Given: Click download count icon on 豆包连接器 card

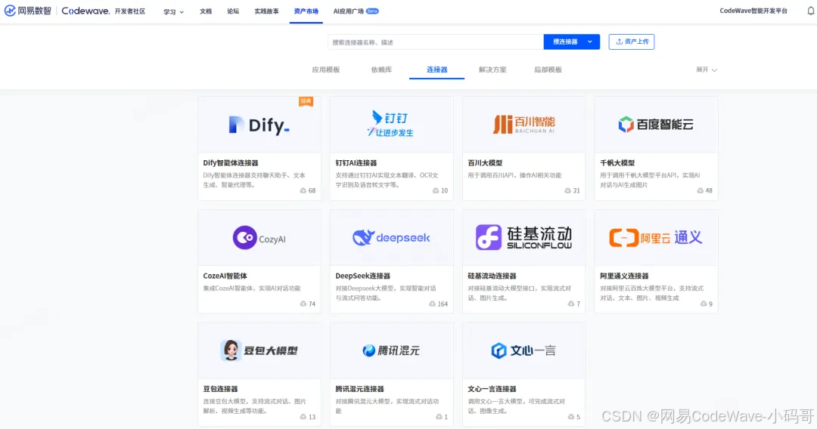Looking at the screenshot, I should tap(303, 417).
